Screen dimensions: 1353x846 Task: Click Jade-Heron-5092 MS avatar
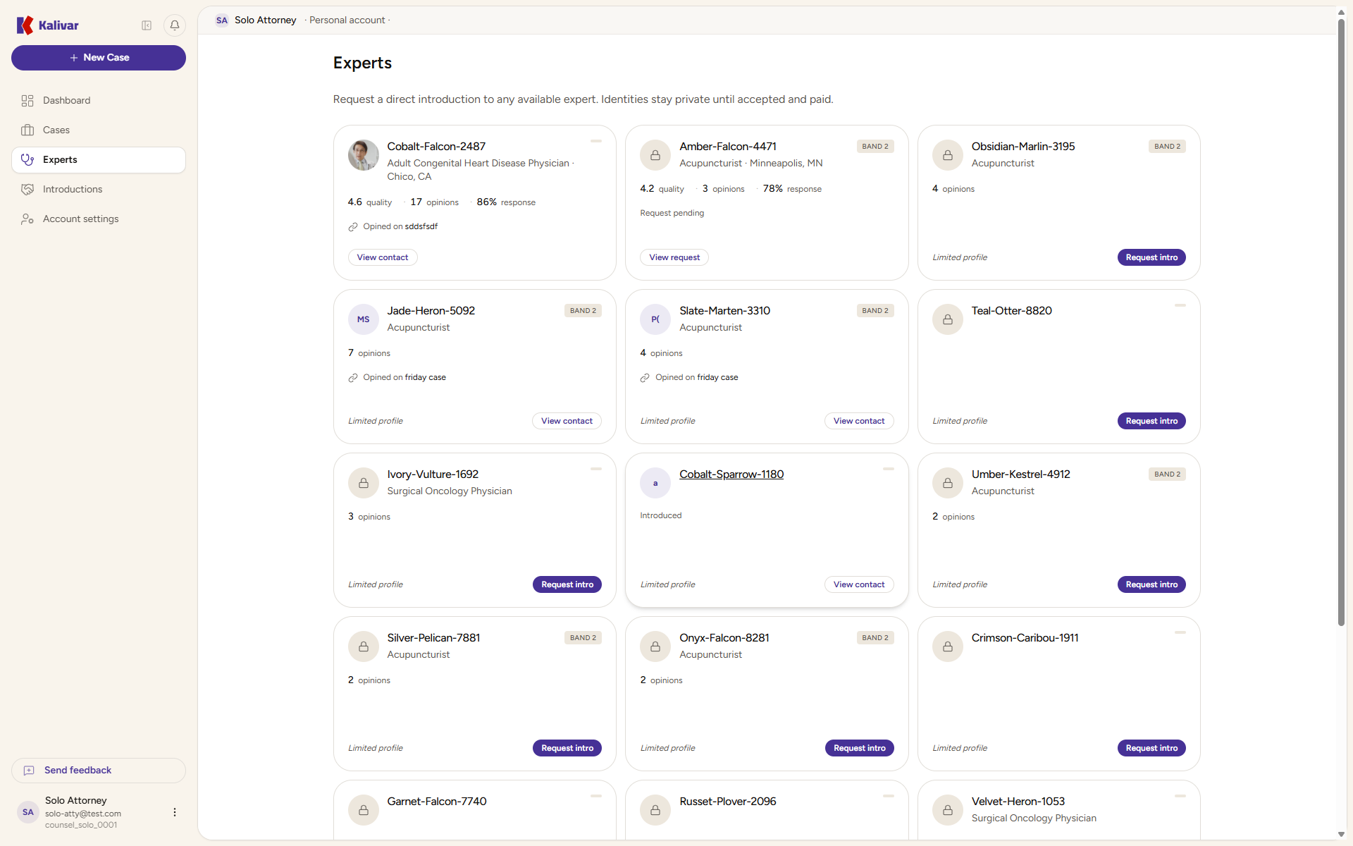[x=364, y=319]
